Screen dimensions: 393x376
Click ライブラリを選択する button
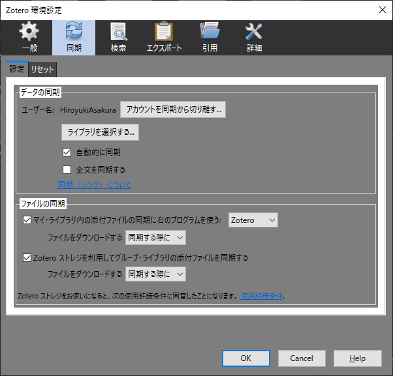pyautogui.click(x=101, y=132)
